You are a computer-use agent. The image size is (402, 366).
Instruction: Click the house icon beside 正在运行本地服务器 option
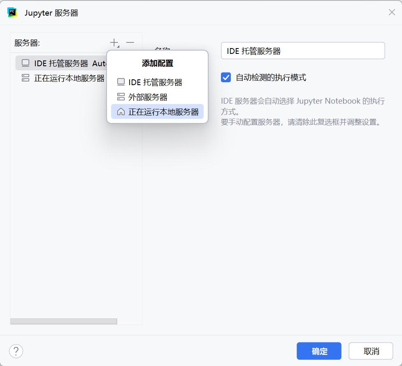(x=121, y=112)
